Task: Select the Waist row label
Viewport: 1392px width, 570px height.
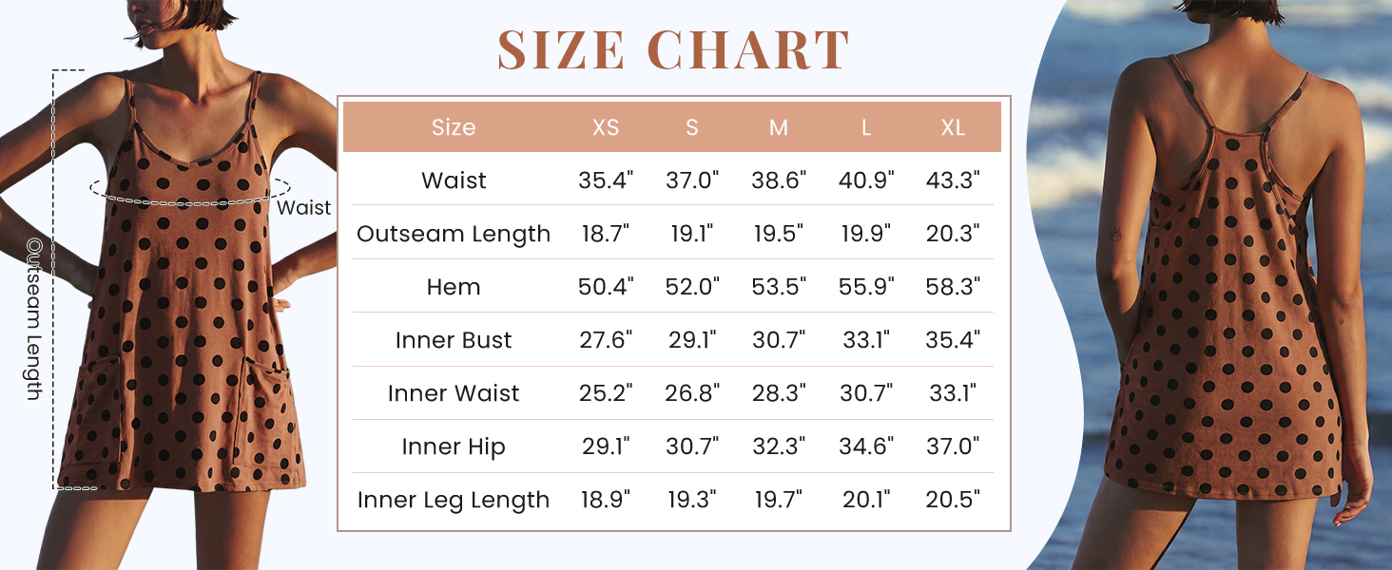Action: 454,180
